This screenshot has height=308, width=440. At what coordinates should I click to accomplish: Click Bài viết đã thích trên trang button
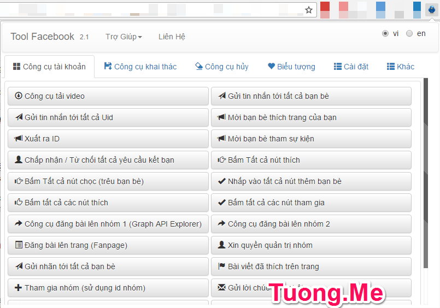311,266
